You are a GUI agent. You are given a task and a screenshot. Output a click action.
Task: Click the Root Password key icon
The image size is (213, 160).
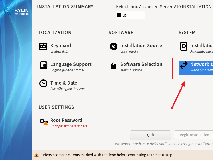44,122
